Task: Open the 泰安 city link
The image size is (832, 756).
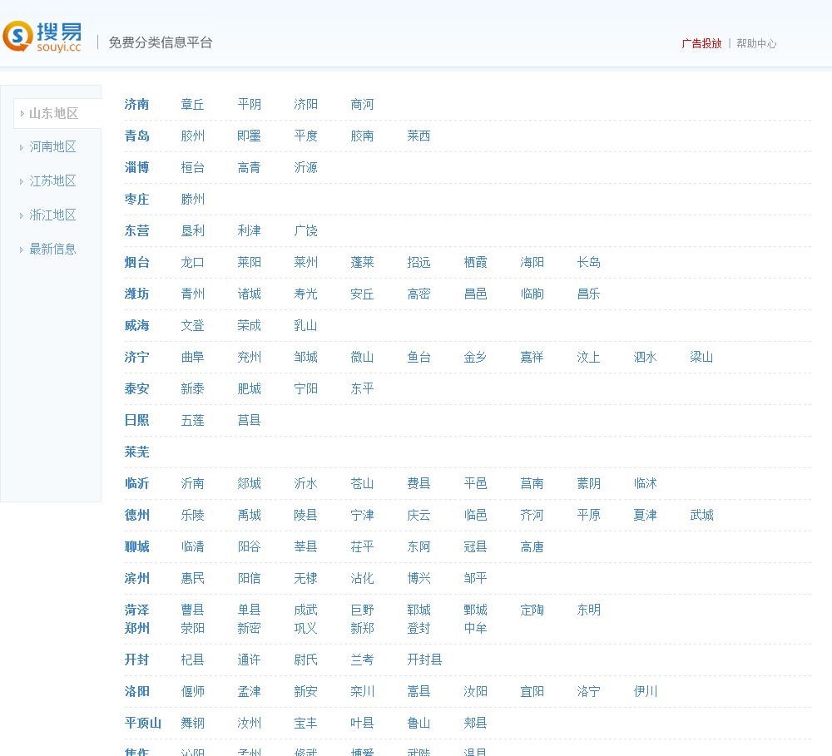Action: point(137,389)
